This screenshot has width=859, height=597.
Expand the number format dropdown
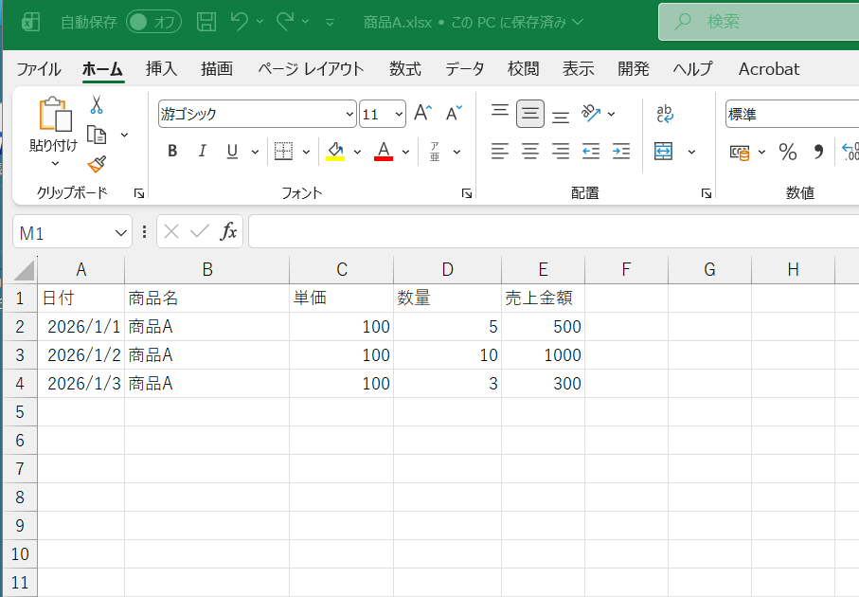(792, 115)
